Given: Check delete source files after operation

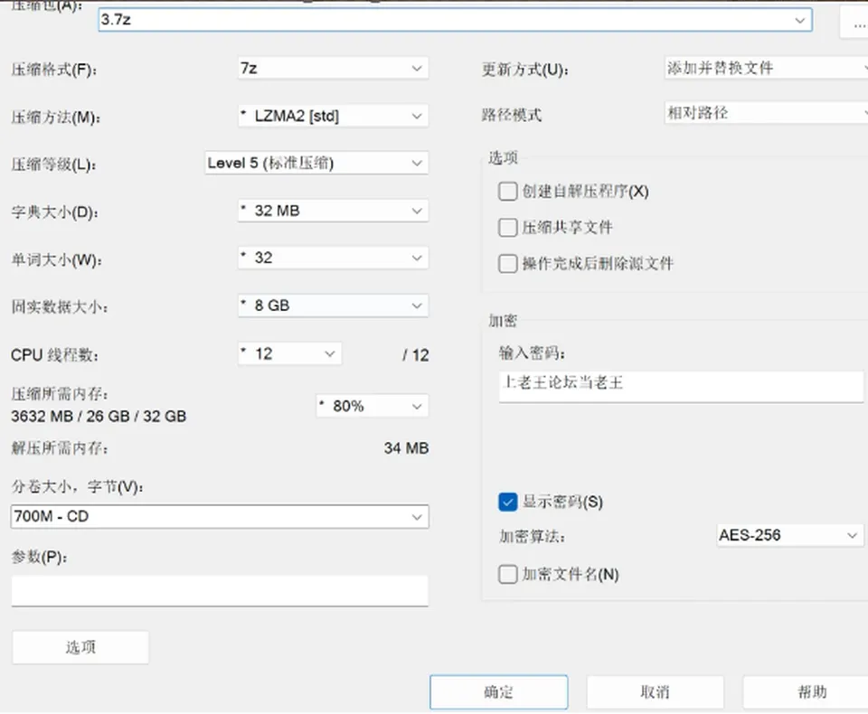Looking at the screenshot, I should coord(507,264).
